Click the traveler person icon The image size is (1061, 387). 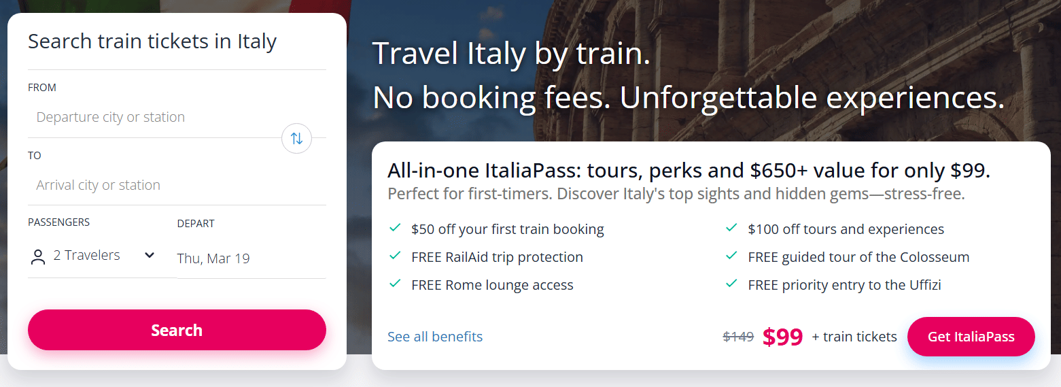38,256
